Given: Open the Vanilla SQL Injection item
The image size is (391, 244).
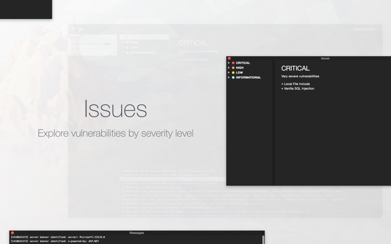Looking at the screenshot, I should pyautogui.click(x=298, y=89).
